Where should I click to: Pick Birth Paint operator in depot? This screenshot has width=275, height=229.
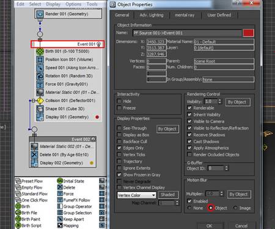[28, 219]
